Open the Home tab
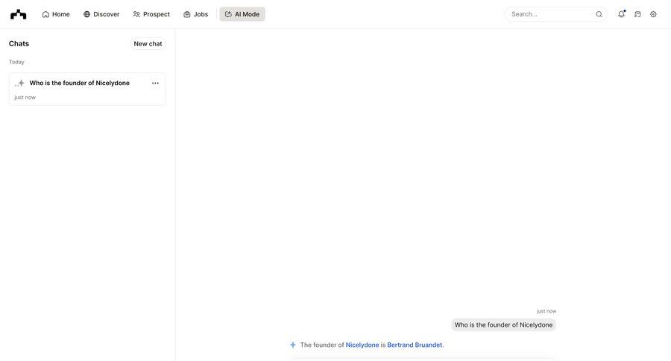This screenshot has height=361, width=671. 56,14
